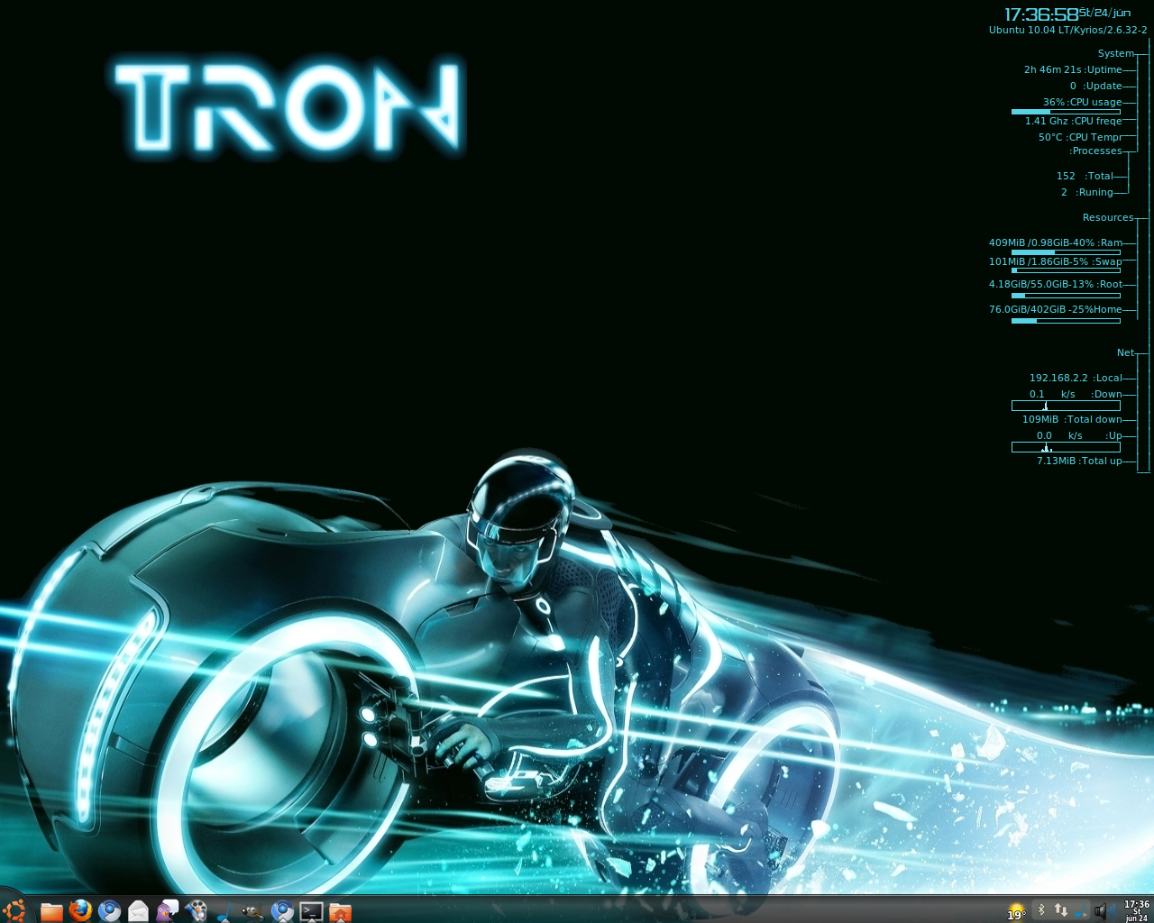Open the Bluetooth tray icon
Image resolution: width=1154 pixels, height=923 pixels.
pyautogui.click(x=1040, y=910)
